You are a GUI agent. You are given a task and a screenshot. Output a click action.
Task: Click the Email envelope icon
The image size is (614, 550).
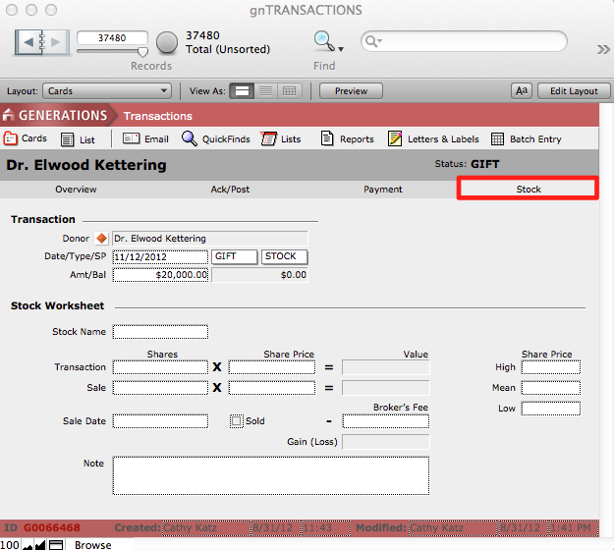tap(131, 139)
